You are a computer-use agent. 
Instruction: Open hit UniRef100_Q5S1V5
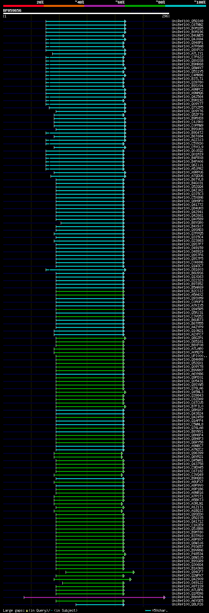[x=187, y=72]
